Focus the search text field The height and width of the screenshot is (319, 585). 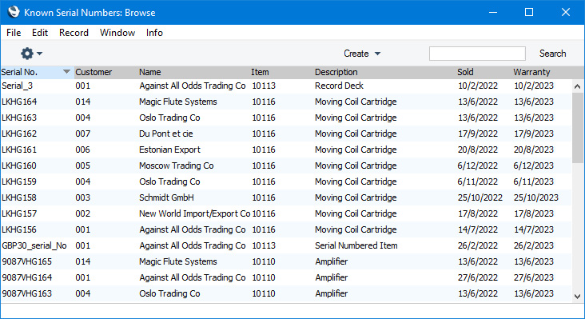477,54
